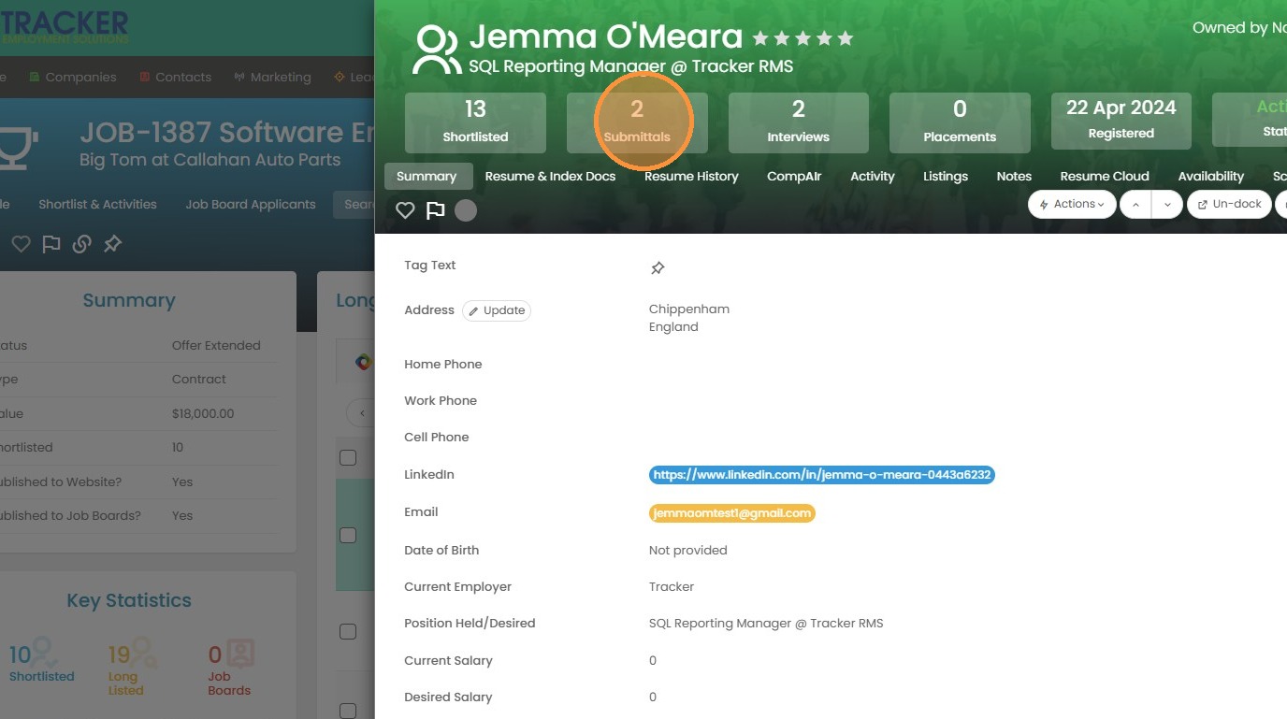Click the heart favorite icon on Jemma O'Meara's record
The width and height of the screenshot is (1287, 719).
(405, 210)
